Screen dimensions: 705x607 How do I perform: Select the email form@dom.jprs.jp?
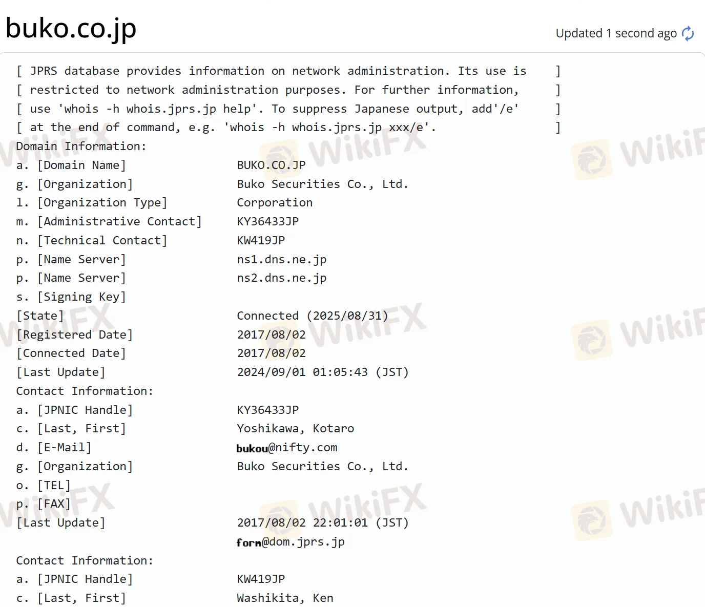[291, 541]
